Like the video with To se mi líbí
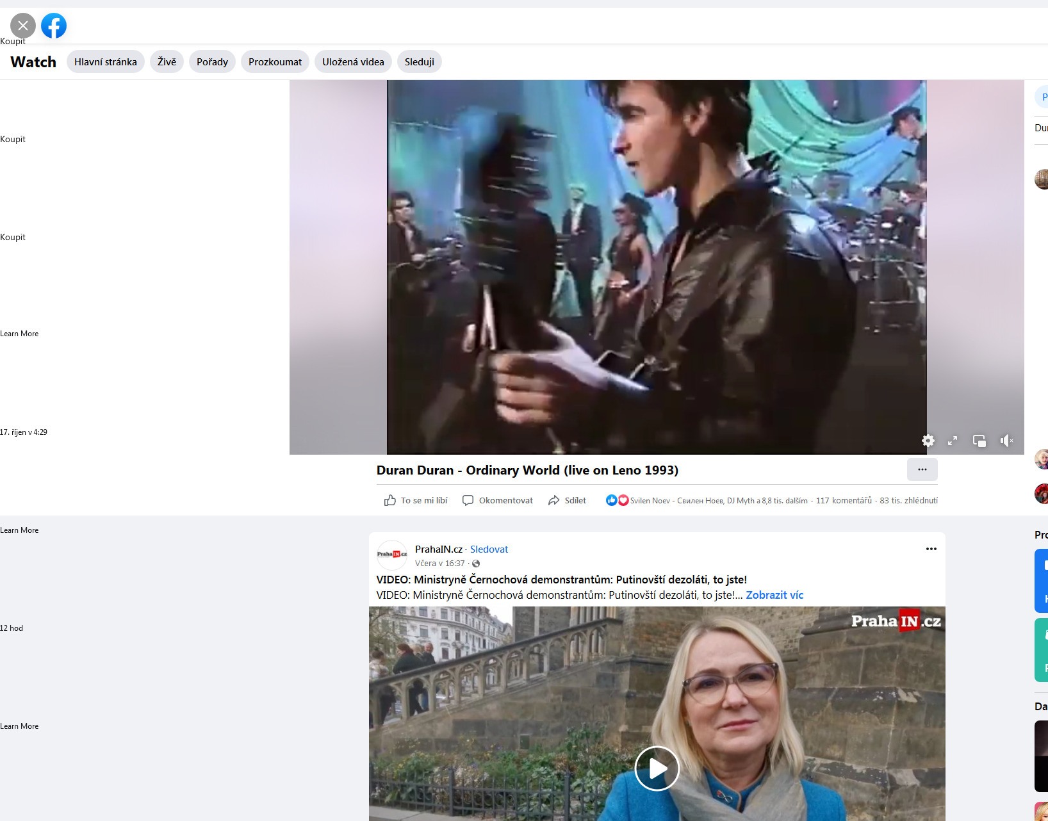The image size is (1048, 821). coord(416,500)
